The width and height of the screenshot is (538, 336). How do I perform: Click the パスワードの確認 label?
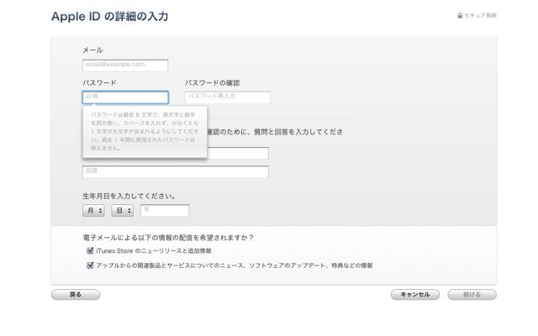coord(213,82)
